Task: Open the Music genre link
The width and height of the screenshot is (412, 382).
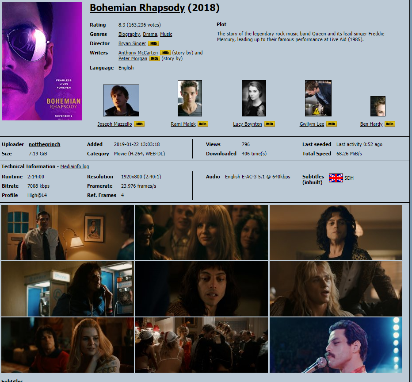Action: (x=166, y=34)
